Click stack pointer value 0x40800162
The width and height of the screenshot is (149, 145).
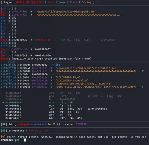(x=40, y=87)
